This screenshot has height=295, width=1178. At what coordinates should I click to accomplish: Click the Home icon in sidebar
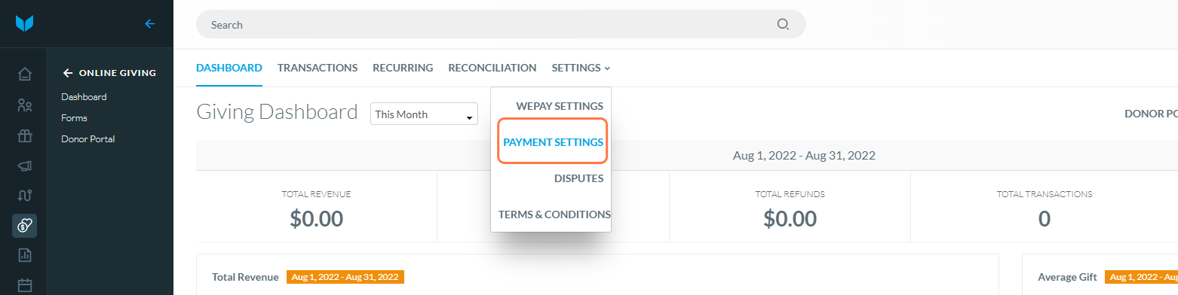tap(25, 74)
